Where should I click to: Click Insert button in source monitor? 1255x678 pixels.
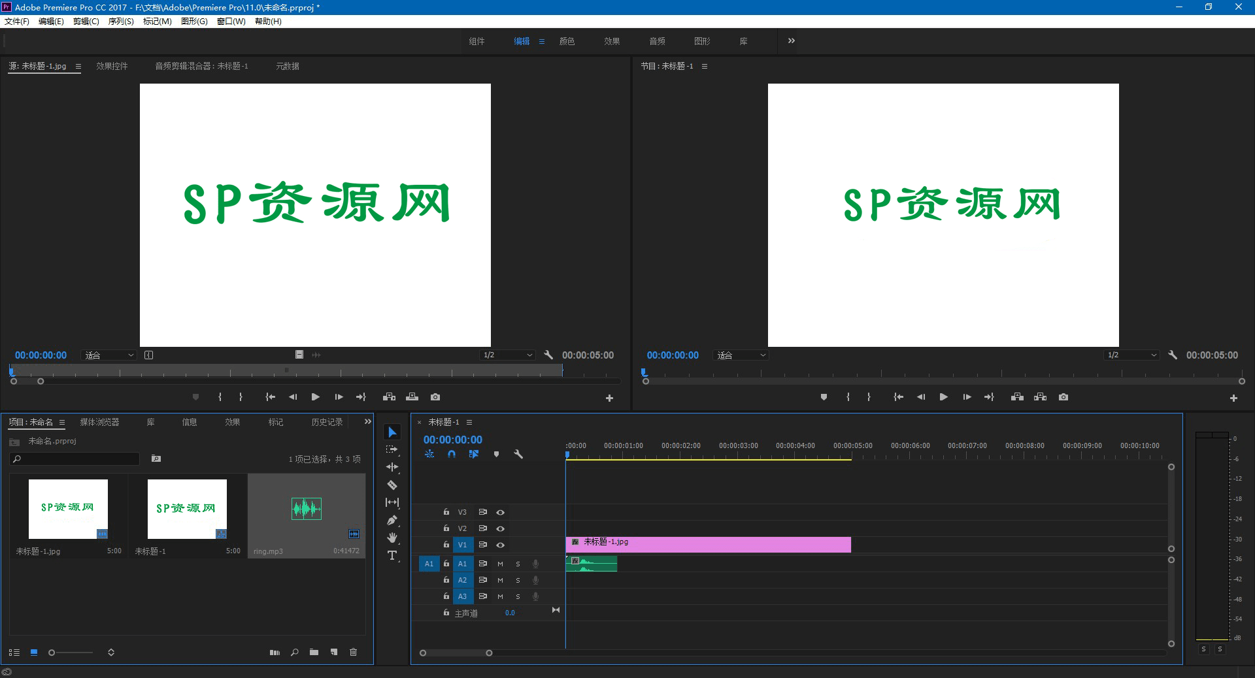coord(389,396)
